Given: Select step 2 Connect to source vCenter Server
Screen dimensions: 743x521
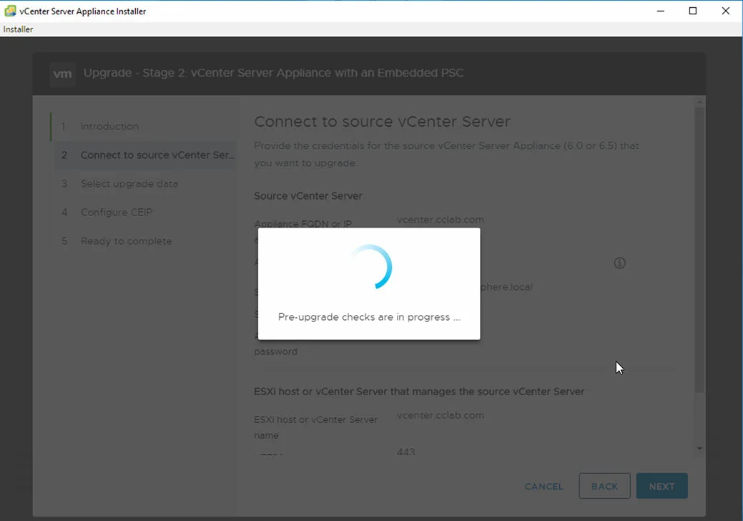Looking at the screenshot, I should (144, 155).
